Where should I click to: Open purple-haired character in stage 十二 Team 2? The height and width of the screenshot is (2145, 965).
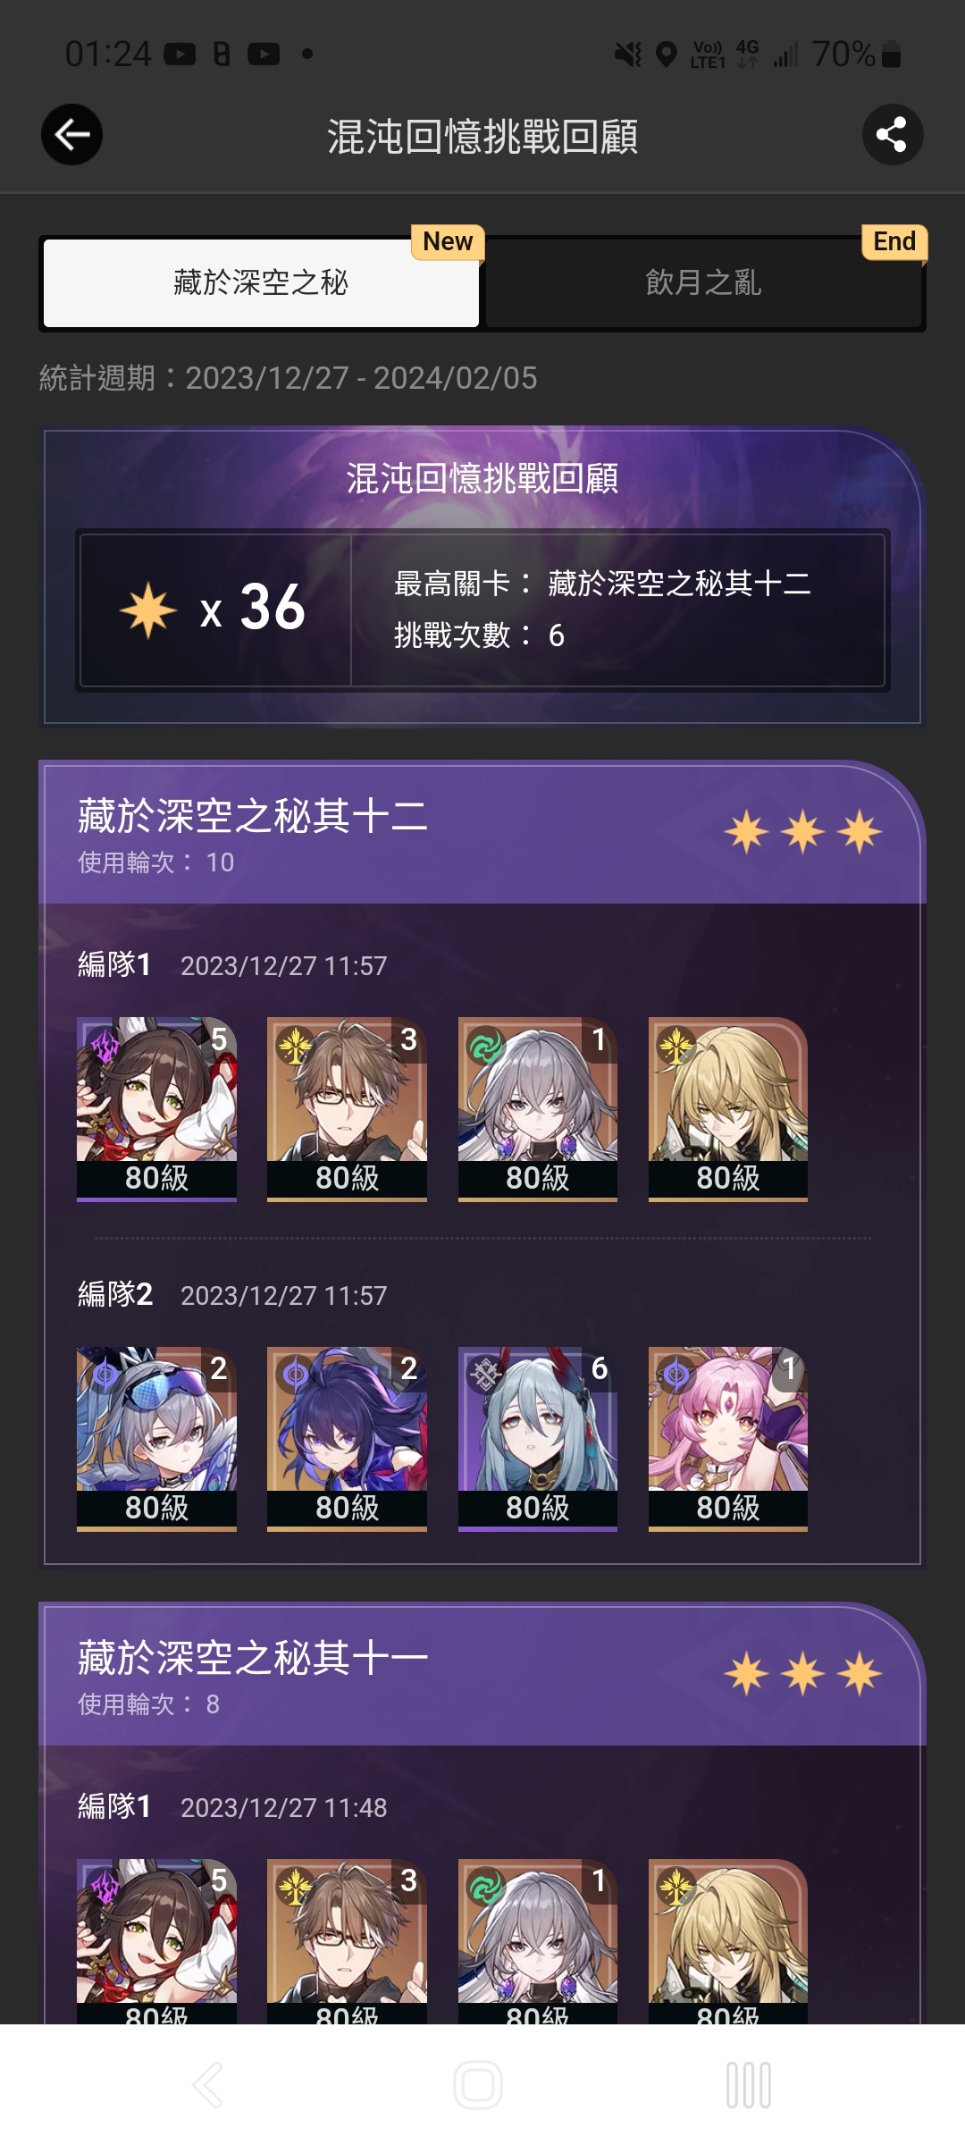(347, 1439)
